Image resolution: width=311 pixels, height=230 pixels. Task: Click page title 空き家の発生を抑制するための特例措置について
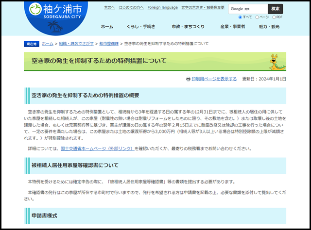click(x=99, y=61)
